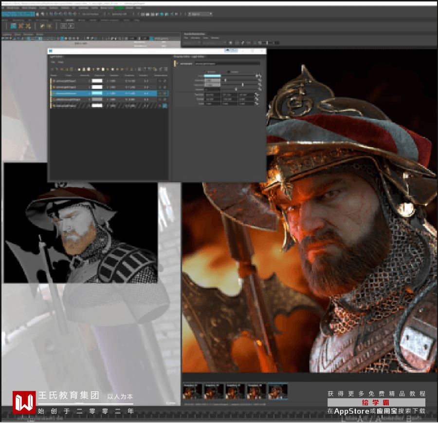Select the fourth snapshot thumbnail in Arnold RenderView
Image resolution: width=438 pixels, height=423 pixels.
256,391
